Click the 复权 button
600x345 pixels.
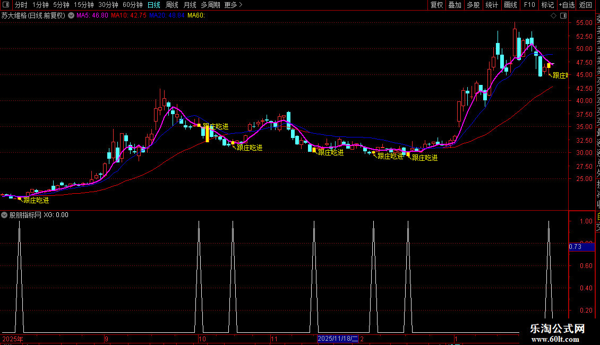436,5
